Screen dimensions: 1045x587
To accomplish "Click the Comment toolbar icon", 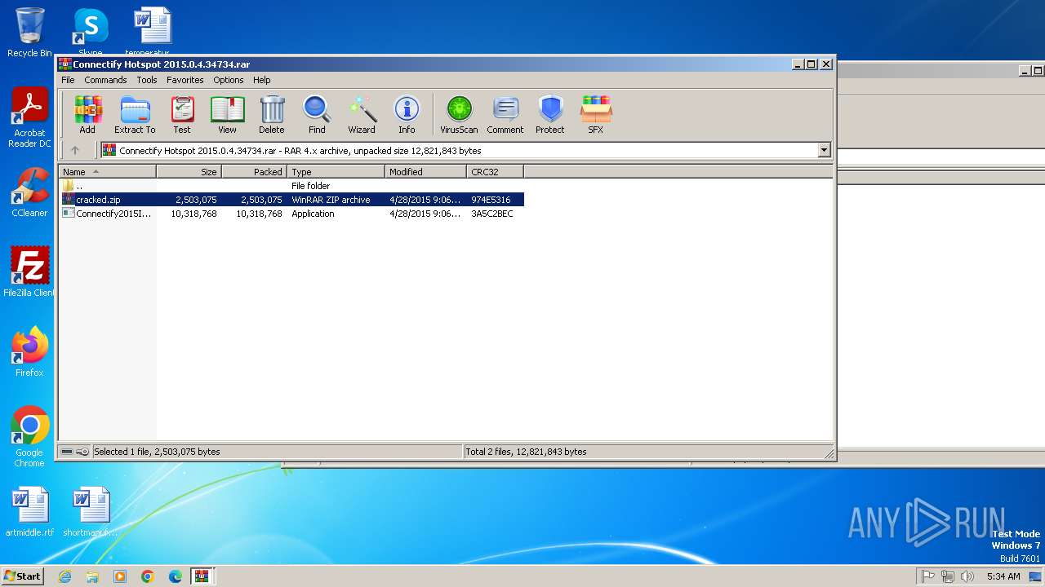I will coord(505,115).
